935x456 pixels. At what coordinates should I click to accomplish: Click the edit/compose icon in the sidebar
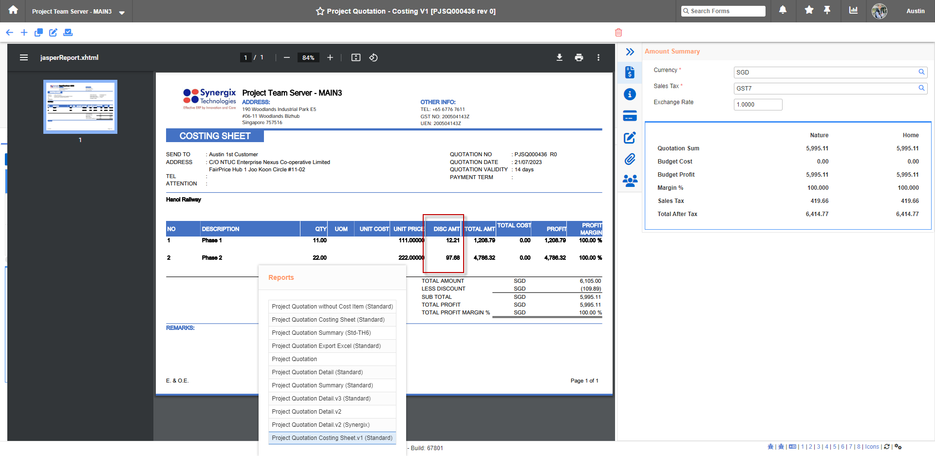point(630,137)
